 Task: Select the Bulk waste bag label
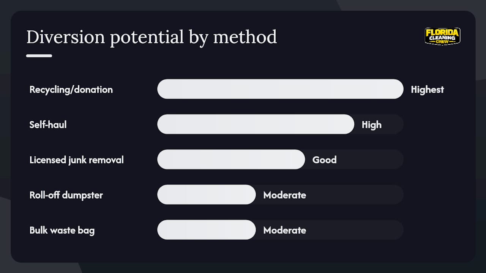click(x=62, y=230)
